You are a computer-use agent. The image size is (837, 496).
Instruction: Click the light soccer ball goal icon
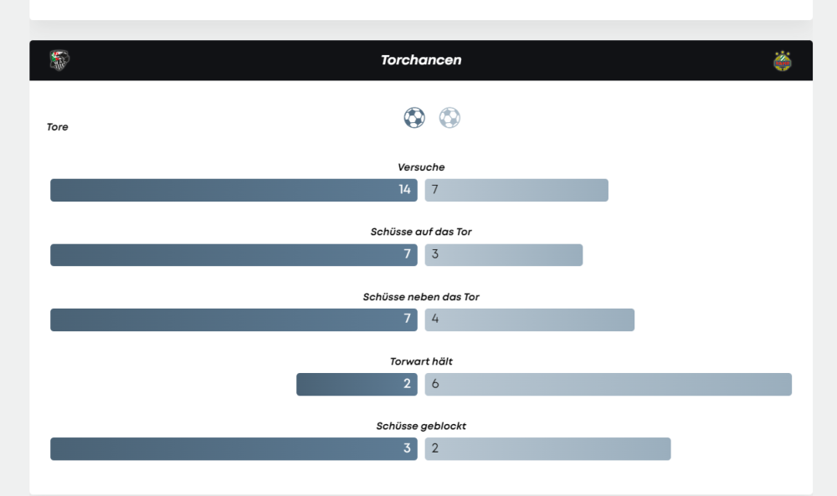(449, 118)
